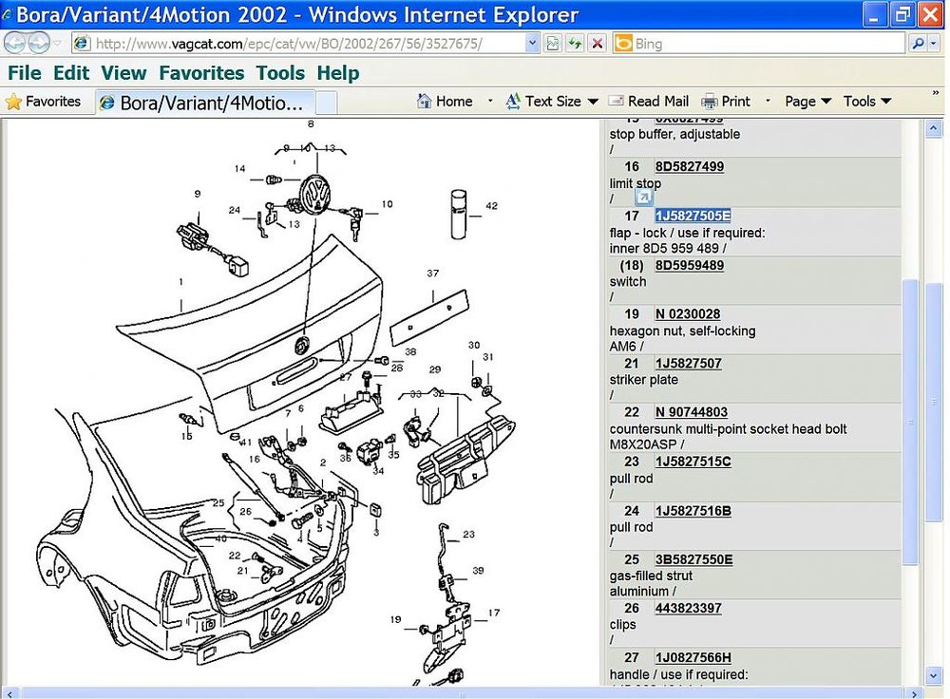This screenshot has height=699, width=950.
Task: Select the Bora/Variant/4Motion tab
Action: tap(205, 103)
